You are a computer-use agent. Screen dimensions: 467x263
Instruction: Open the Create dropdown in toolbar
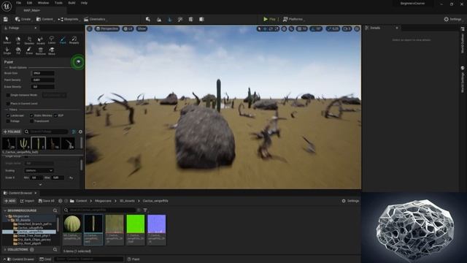[23, 19]
